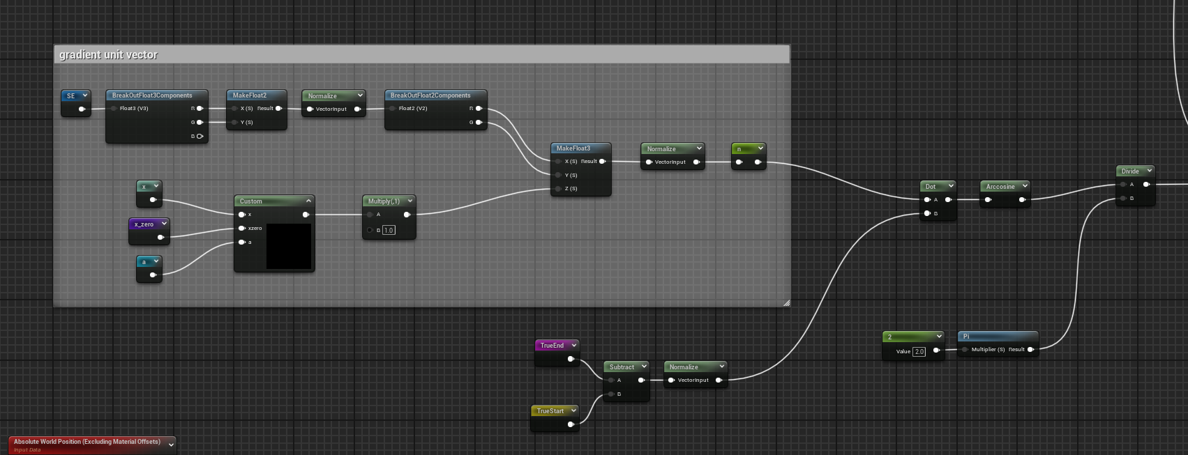Expand the Arccosine node chevron
1188x455 pixels.
[1024, 186]
